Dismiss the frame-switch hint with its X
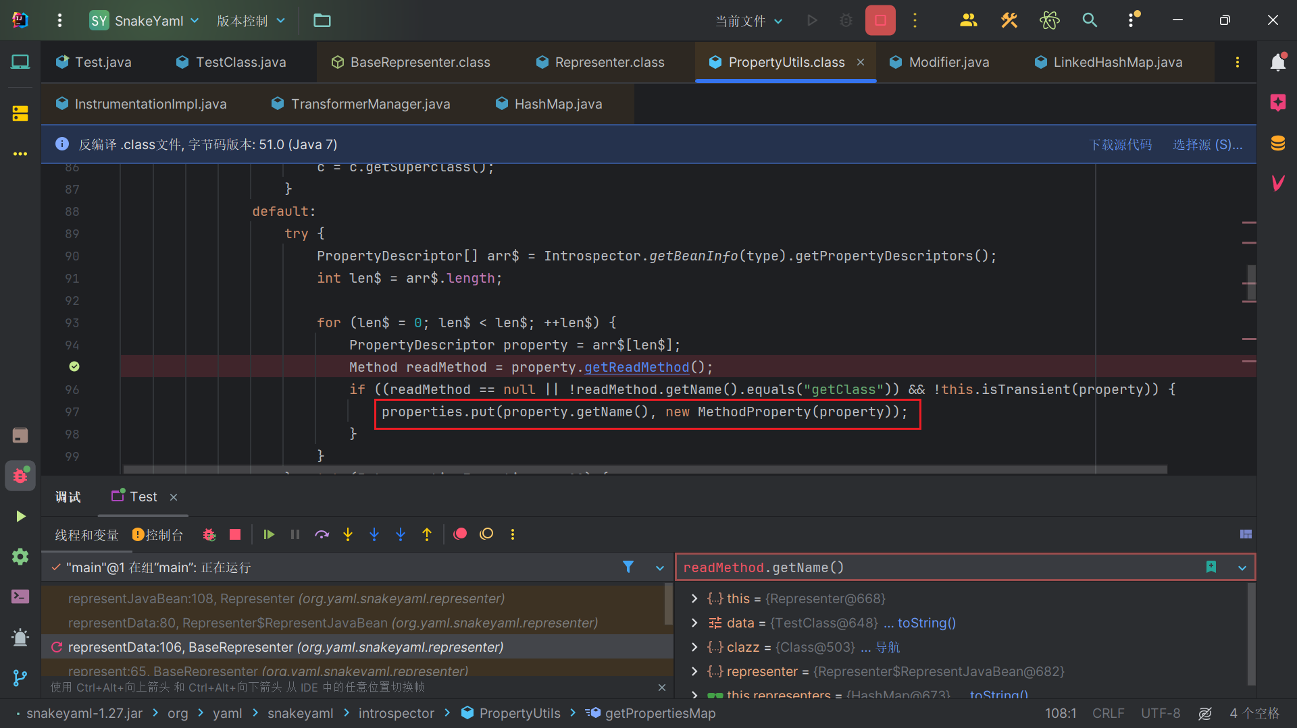1297x728 pixels. (662, 688)
